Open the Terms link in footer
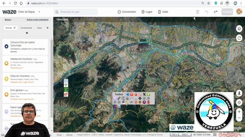Viewport: 245px width, 137px height. (x=59, y=135)
